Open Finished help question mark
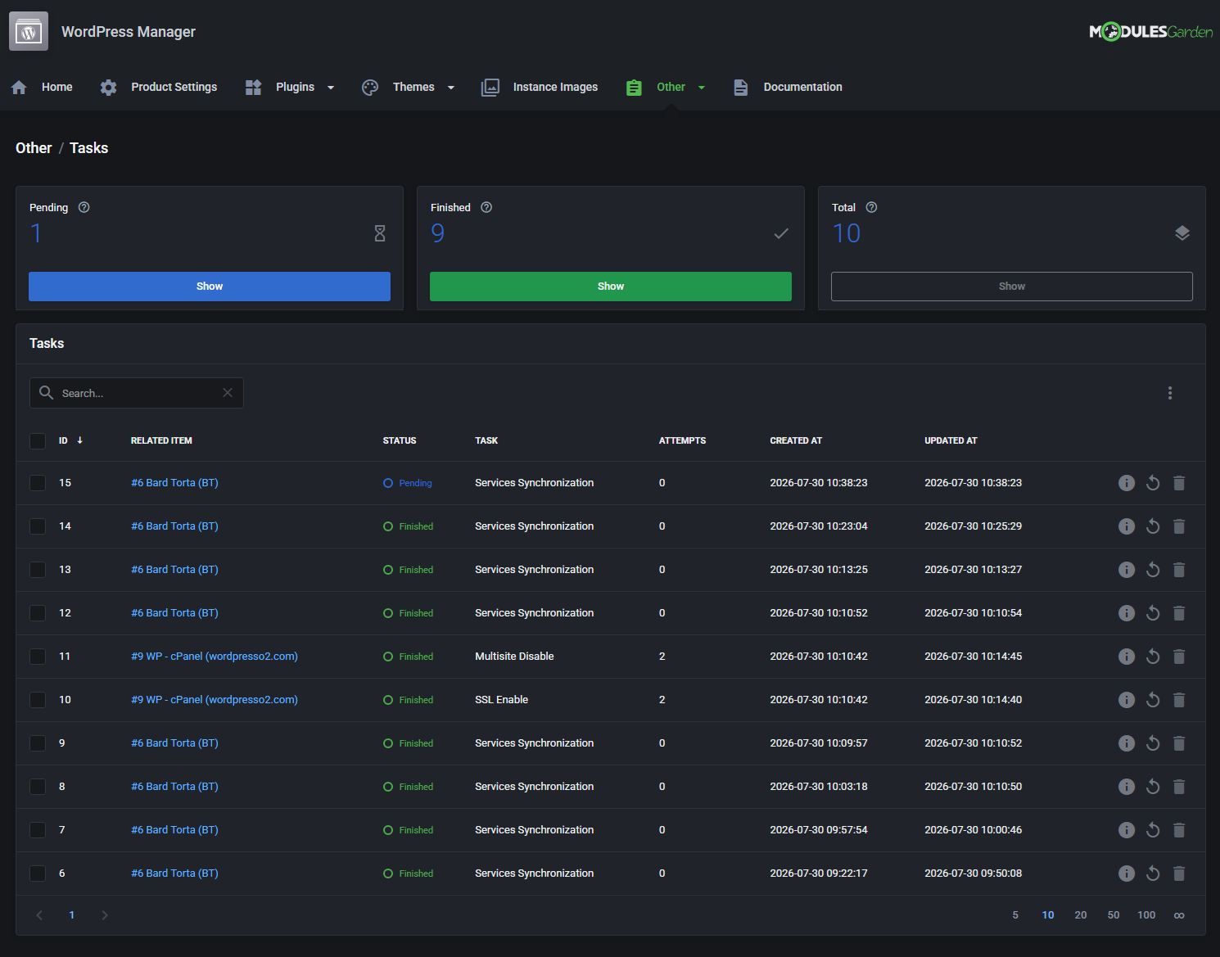This screenshot has height=957, width=1220. tap(486, 207)
